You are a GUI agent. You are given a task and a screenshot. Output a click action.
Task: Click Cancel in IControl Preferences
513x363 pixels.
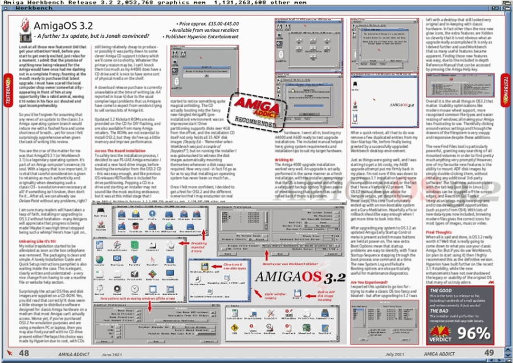(x=209, y=341)
